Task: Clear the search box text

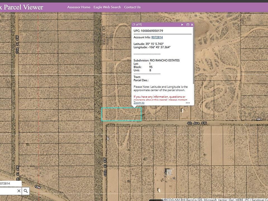Action: [x=19, y=191]
